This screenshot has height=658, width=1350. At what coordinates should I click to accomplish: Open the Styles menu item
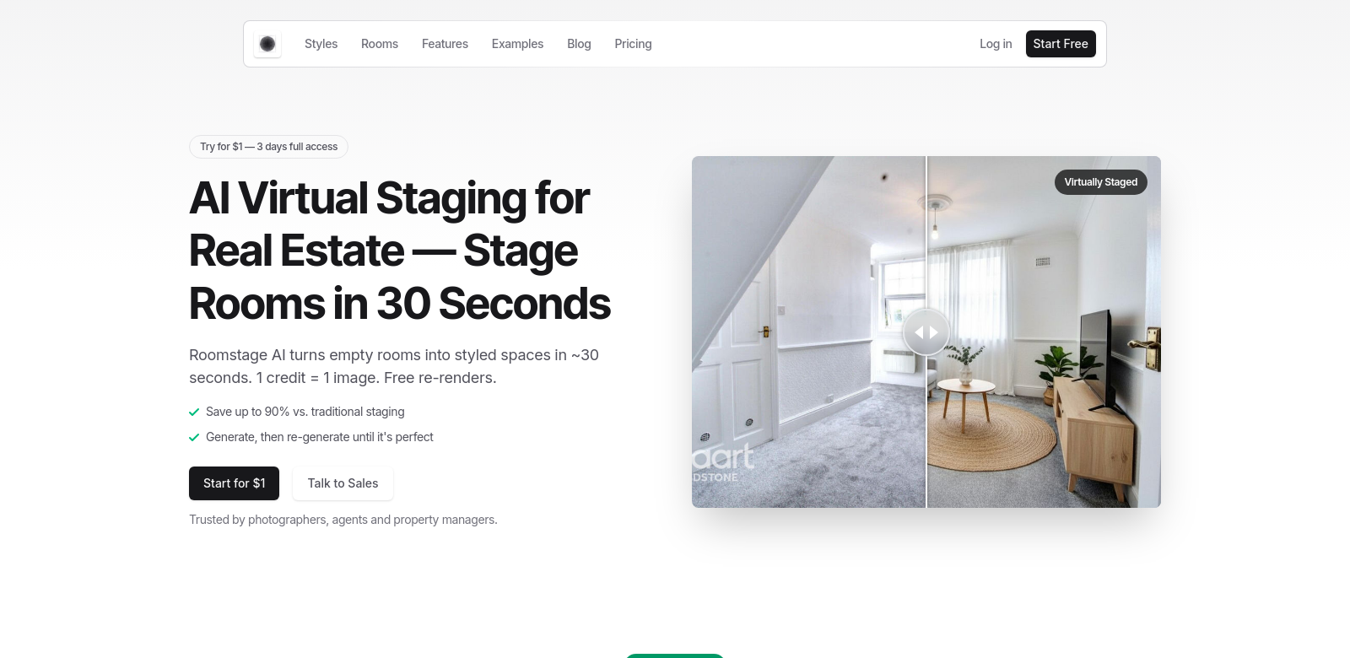coord(321,44)
